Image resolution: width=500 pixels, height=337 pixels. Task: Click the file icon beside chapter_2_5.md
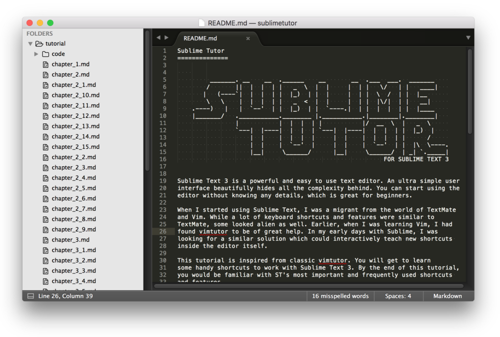click(45, 188)
